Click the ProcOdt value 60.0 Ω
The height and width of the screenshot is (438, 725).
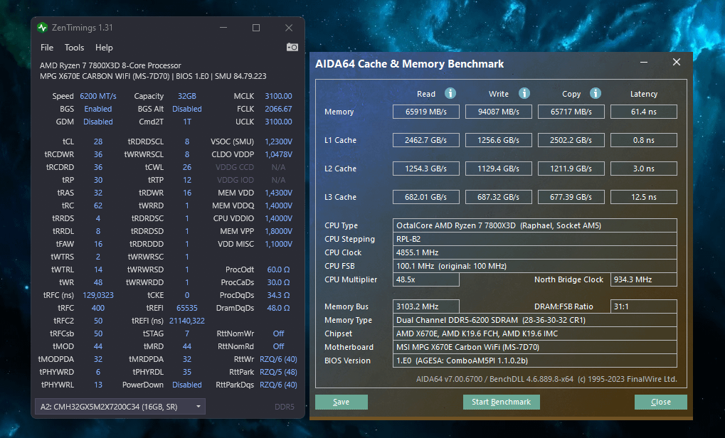coord(278,269)
